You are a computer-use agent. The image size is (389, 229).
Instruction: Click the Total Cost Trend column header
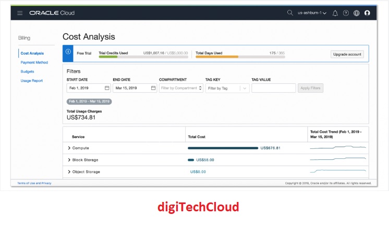pyautogui.click(x=336, y=134)
